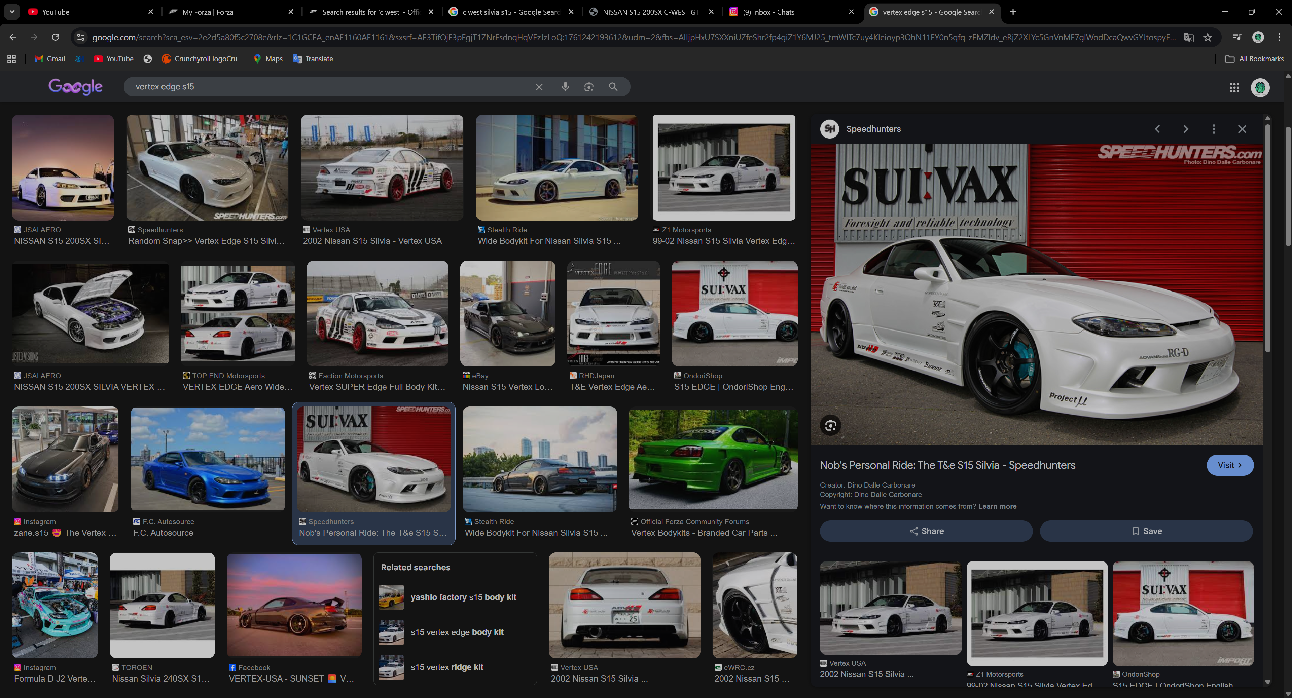Close the Speedhunters preview panel
The height and width of the screenshot is (698, 1292).
tap(1242, 129)
